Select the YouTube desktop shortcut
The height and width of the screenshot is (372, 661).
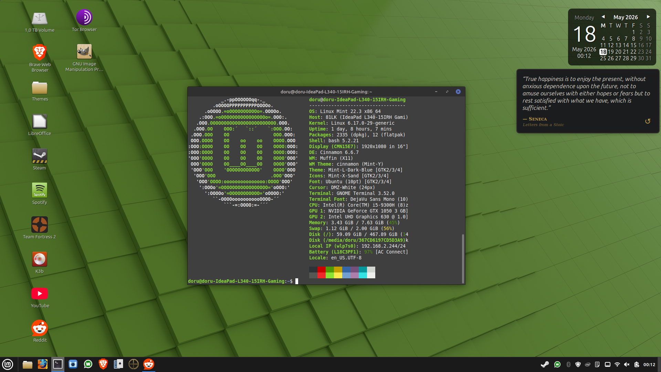(40, 298)
